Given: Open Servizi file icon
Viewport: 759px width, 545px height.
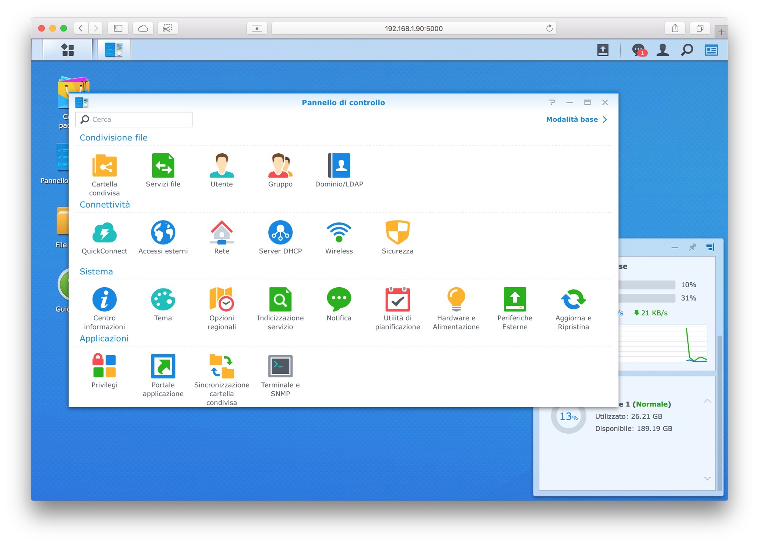Looking at the screenshot, I should pyautogui.click(x=163, y=170).
